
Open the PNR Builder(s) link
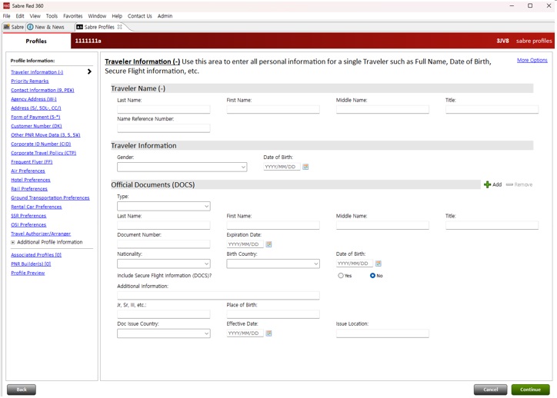pyautogui.click(x=31, y=264)
